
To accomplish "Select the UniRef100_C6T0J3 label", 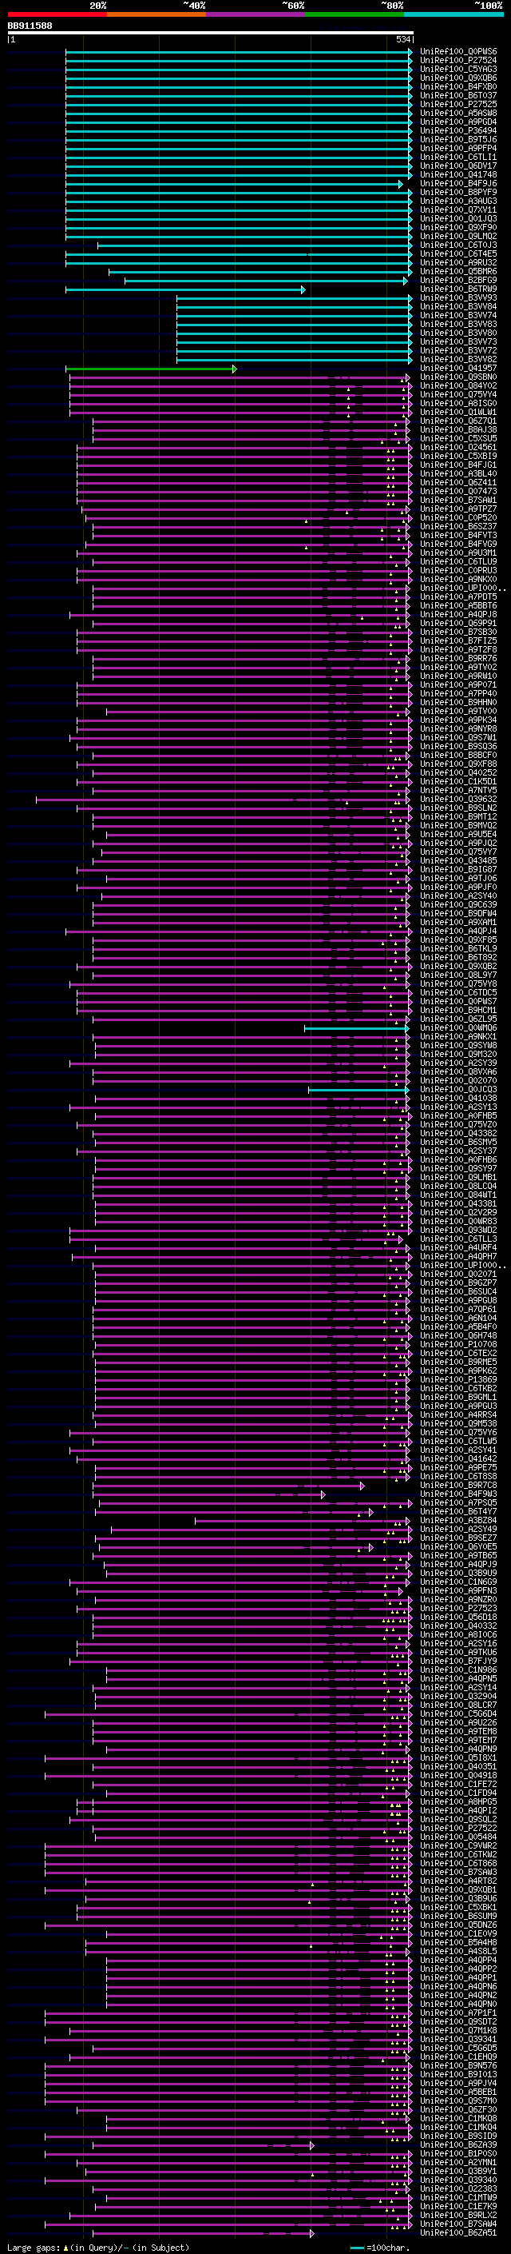I will (458, 245).
